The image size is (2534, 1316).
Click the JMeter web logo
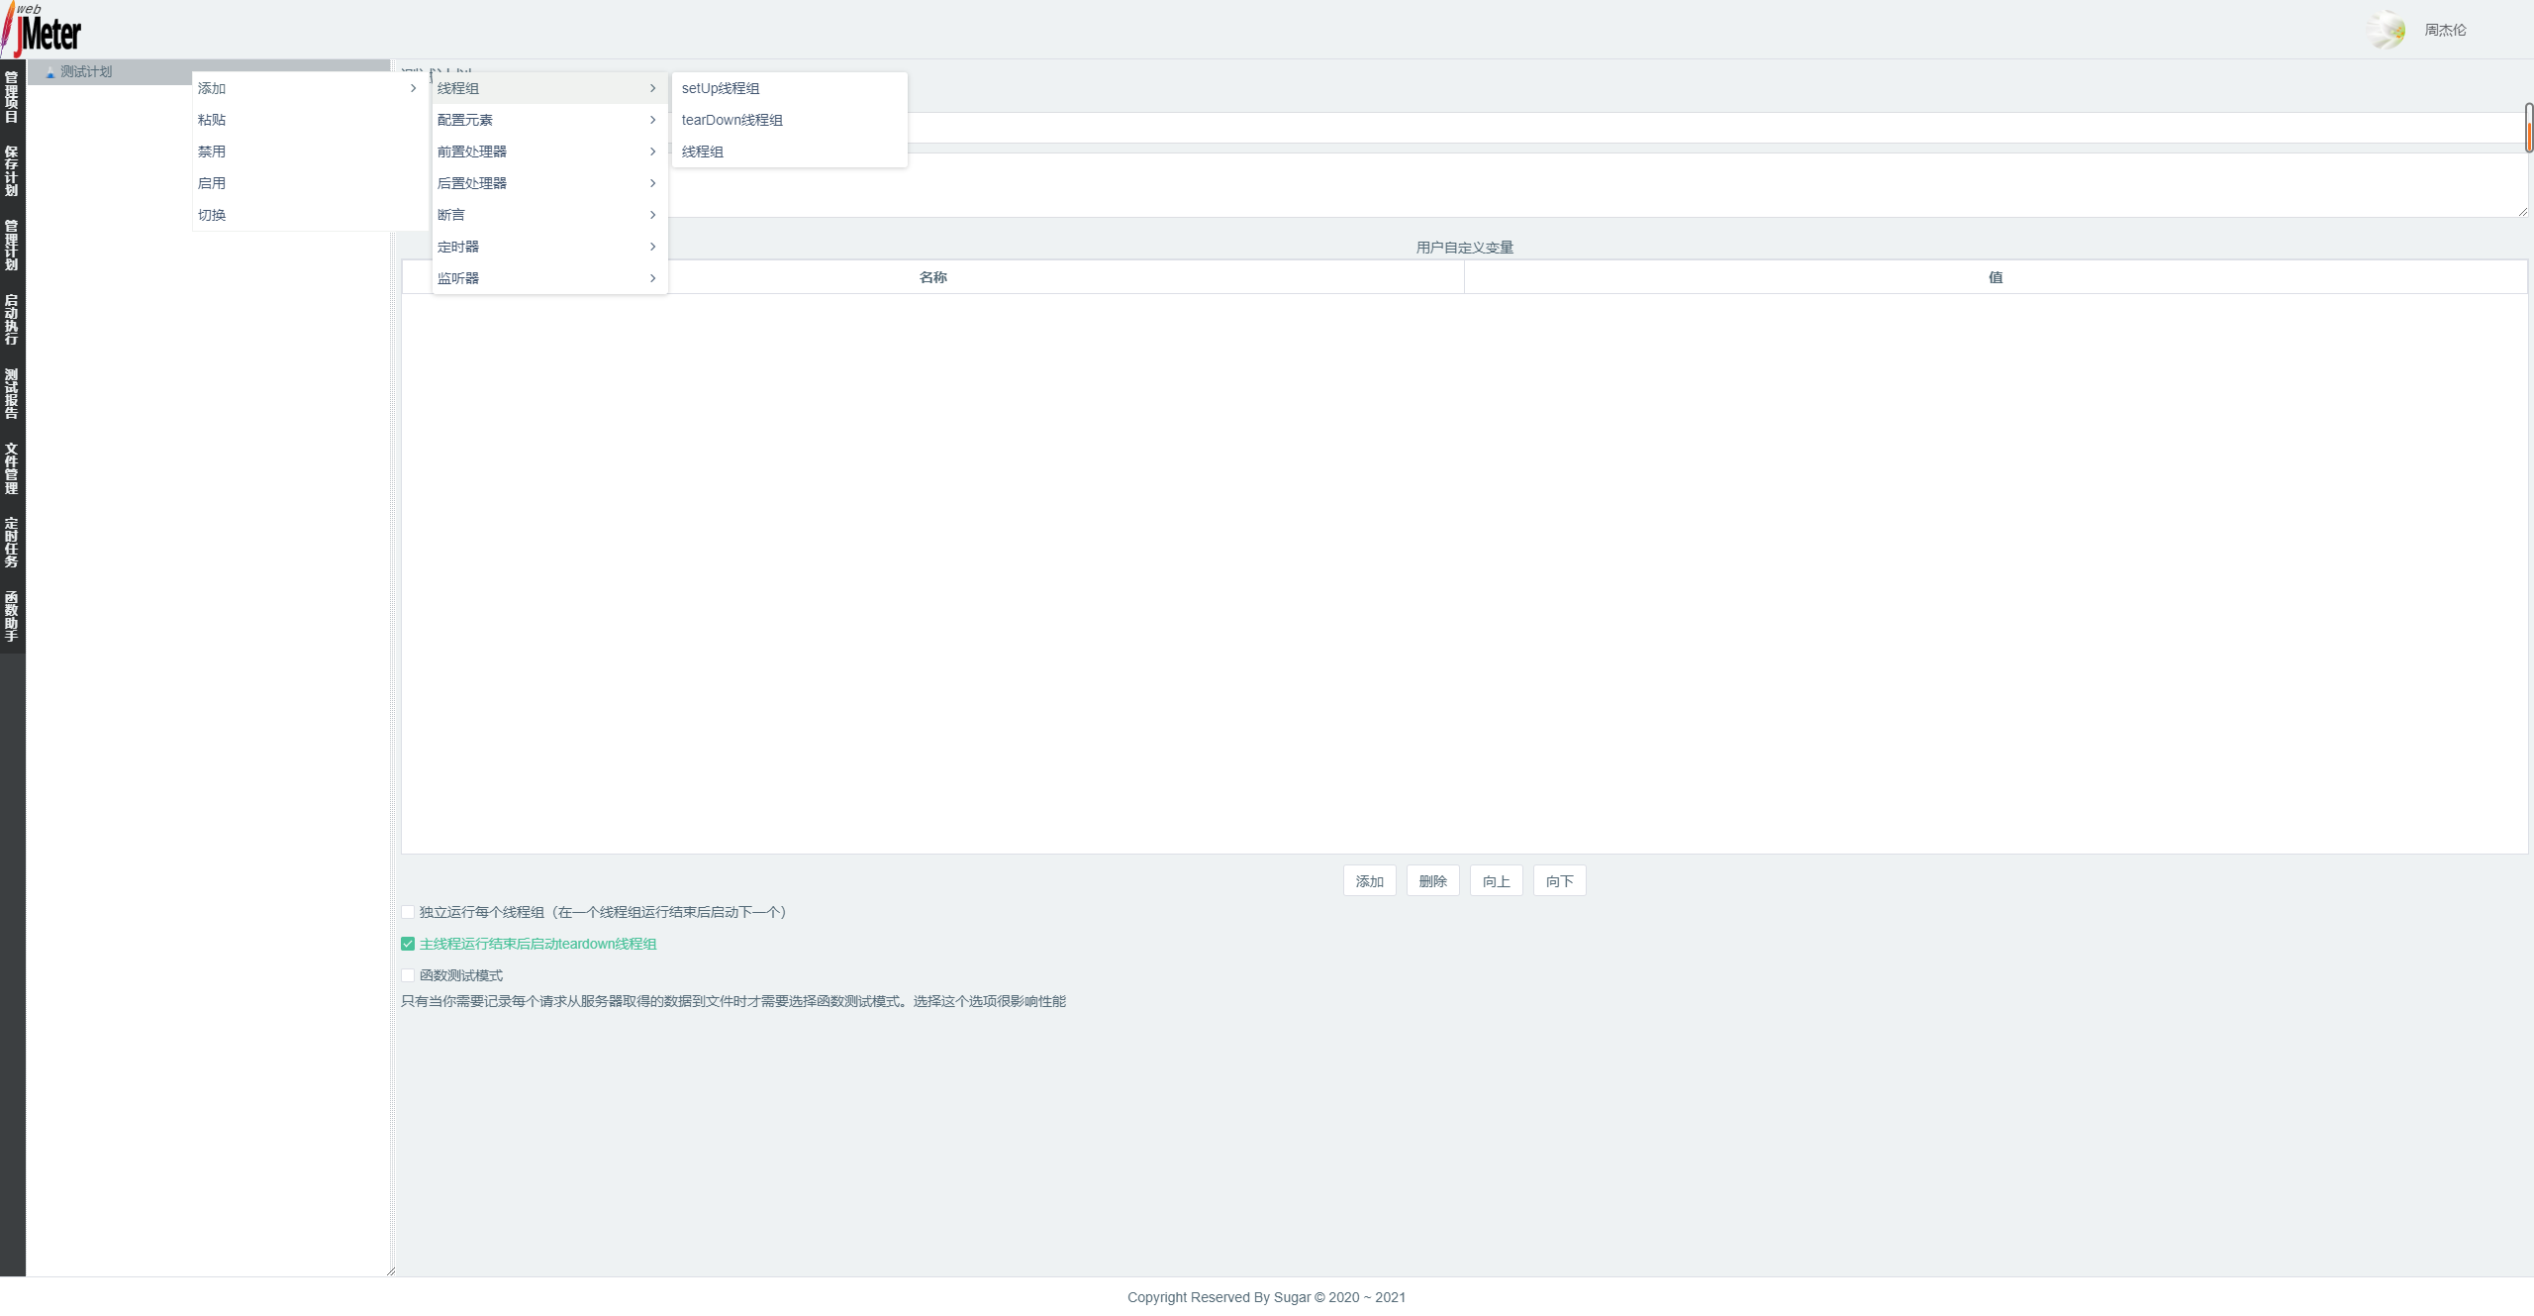pos(42,29)
